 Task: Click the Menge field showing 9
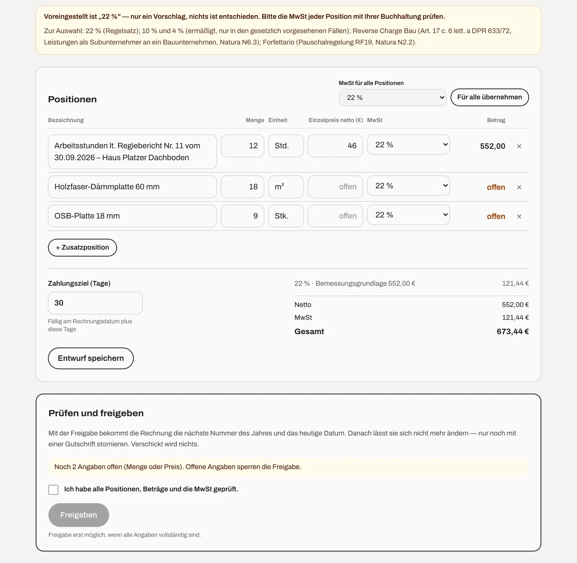tap(242, 216)
